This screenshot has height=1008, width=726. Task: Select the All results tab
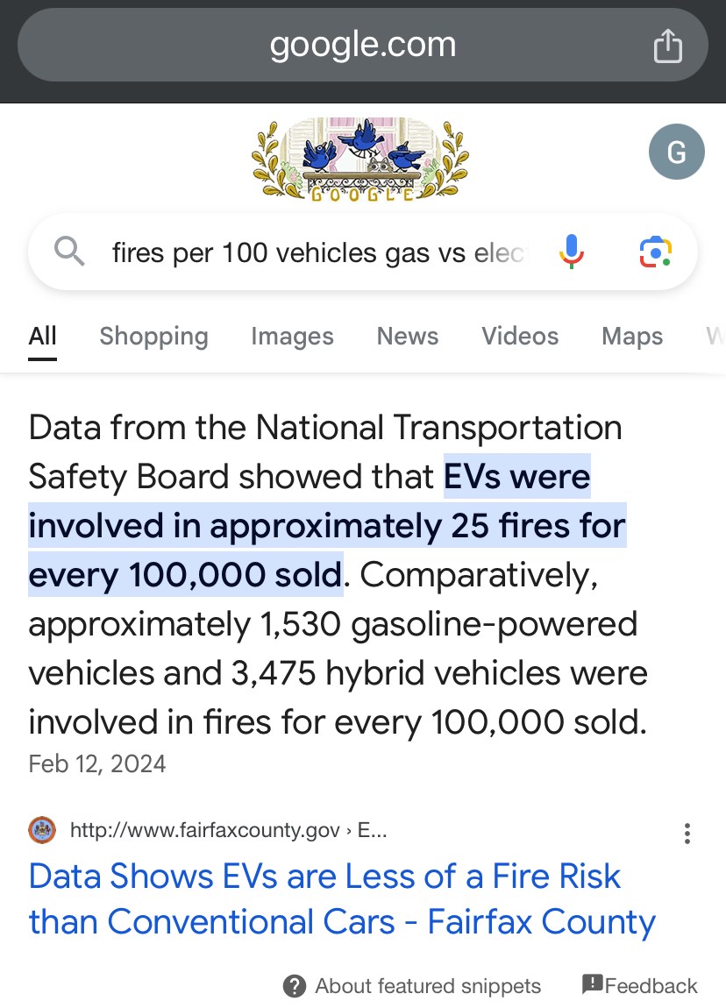click(x=42, y=337)
